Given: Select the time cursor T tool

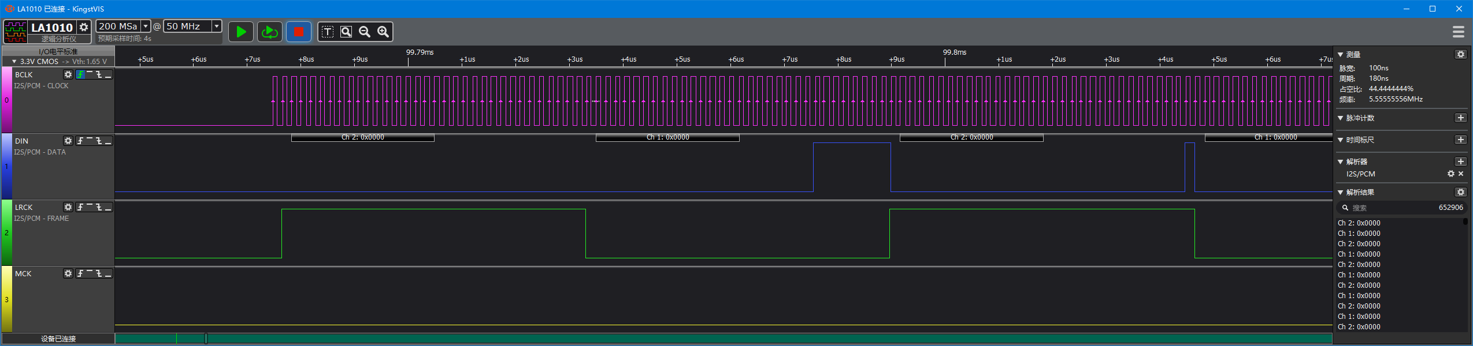Looking at the screenshot, I should pyautogui.click(x=328, y=32).
